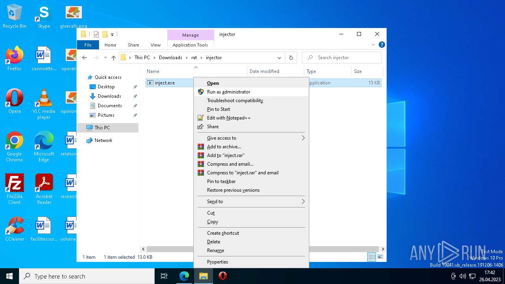This screenshot has height=284, width=505.
Task: Click the Properties quick access toolbar icon
Action: coord(96,34)
